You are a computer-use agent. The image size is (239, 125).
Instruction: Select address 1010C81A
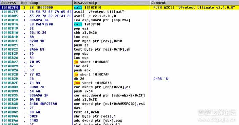click(10, 33)
